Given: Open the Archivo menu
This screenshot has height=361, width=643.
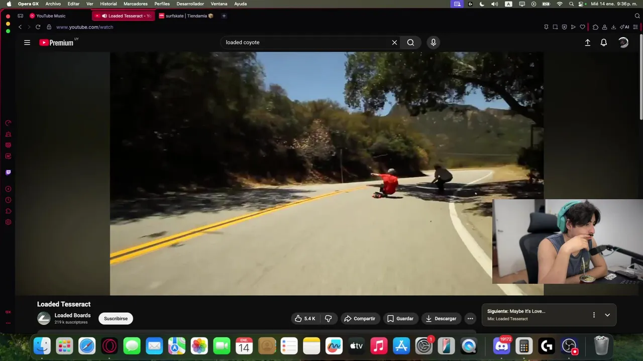Looking at the screenshot, I should pos(53,4).
